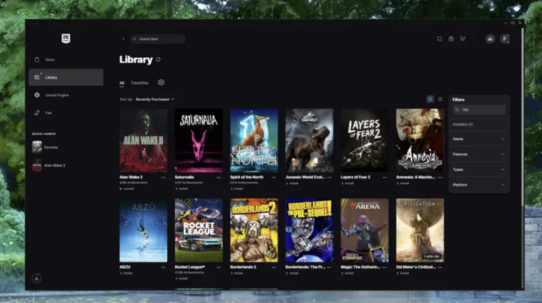542x303 pixels.
Task: Open more options for ABZU
Action: click(x=163, y=267)
